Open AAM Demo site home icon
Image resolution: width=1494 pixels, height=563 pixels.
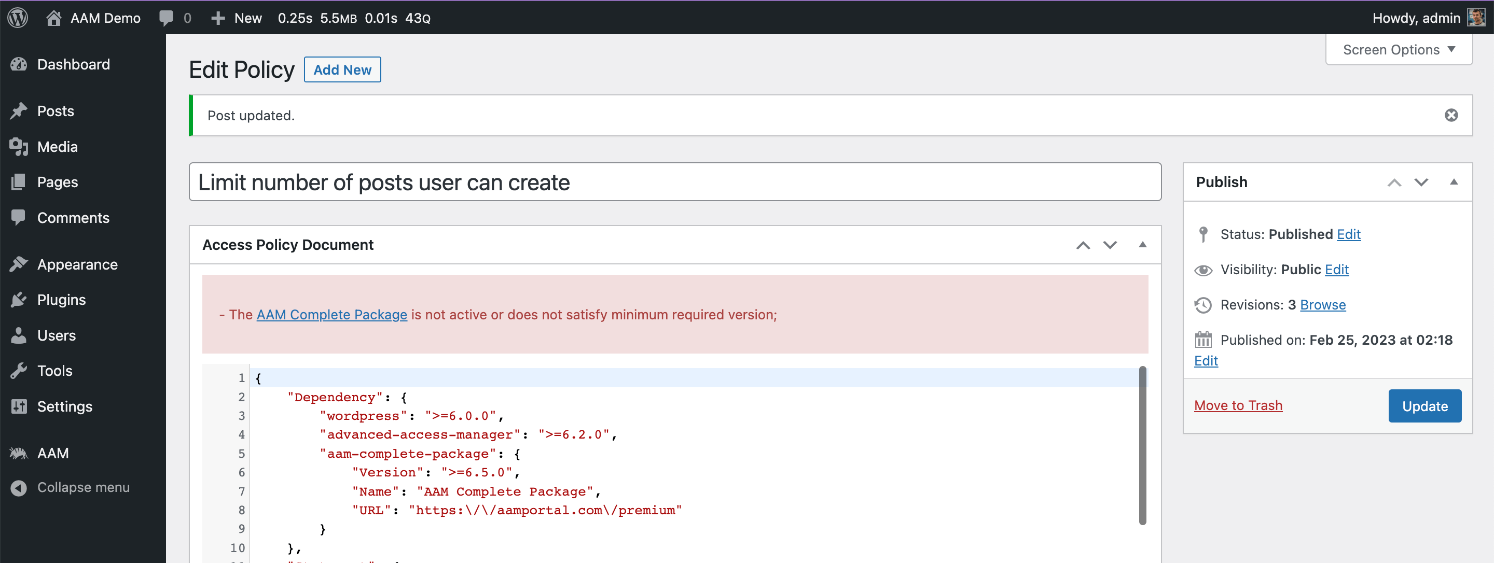(53, 18)
